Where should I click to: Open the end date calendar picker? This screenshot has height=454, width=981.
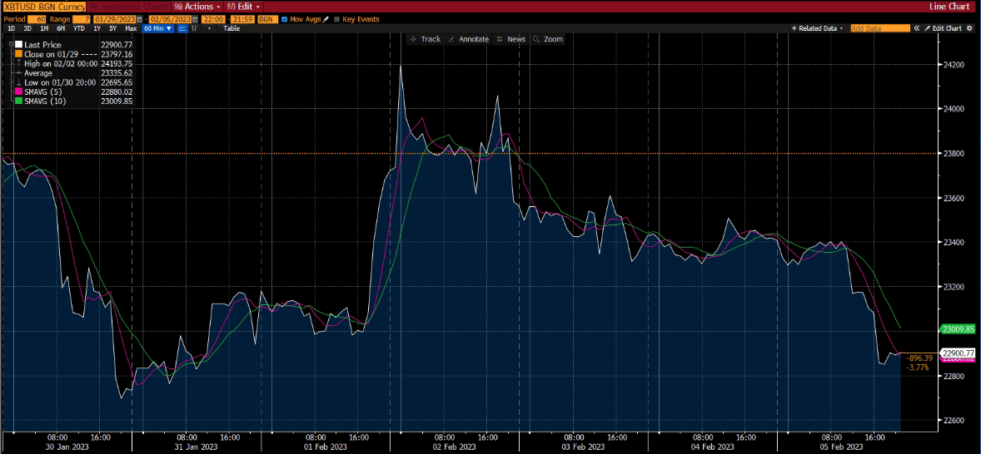pos(195,18)
